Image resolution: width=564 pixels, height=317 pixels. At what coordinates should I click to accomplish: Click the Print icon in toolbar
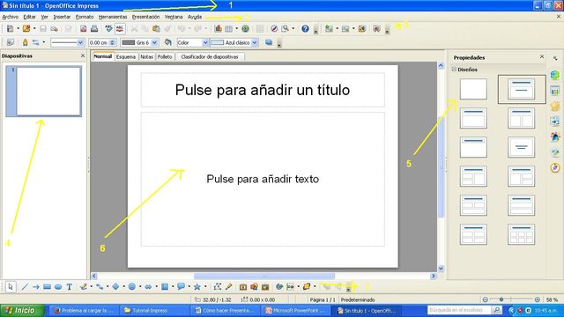(x=94, y=28)
